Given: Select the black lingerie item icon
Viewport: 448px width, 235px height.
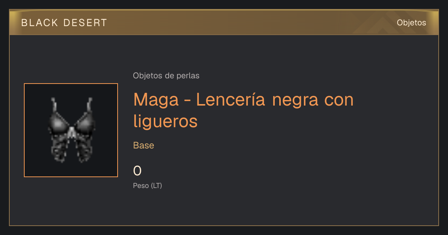Looking at the screenshot, I should [x=71, y=130].
